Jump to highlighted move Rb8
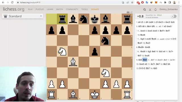 (x=145, y=60)
